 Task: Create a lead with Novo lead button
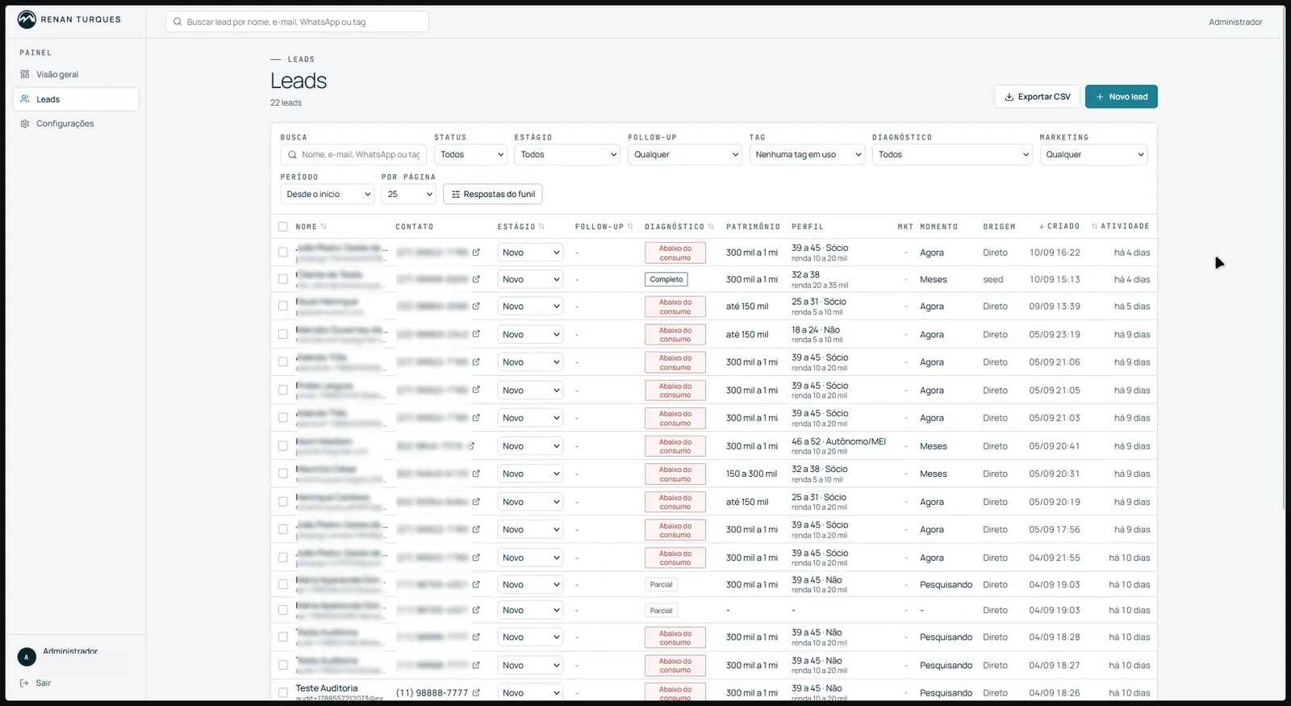coord(1122,97)
